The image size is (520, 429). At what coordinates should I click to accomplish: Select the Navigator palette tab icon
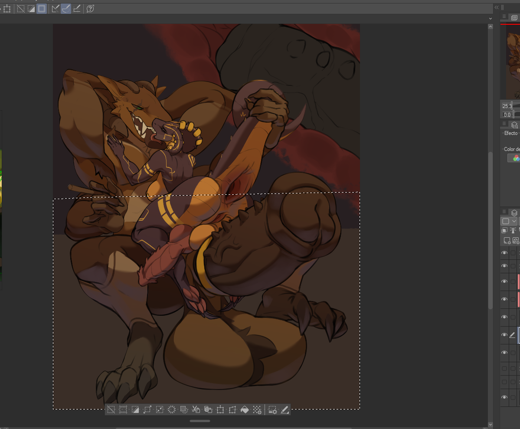[x=514, y=18]
